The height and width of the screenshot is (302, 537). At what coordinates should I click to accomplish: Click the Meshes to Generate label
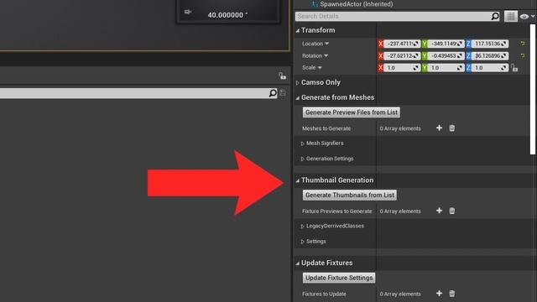tap(326, 128)
